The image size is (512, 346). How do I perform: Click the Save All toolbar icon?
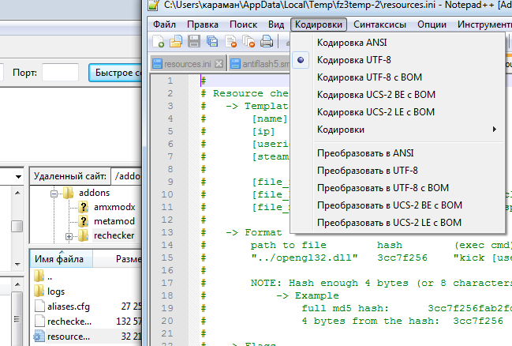(212, 42)
